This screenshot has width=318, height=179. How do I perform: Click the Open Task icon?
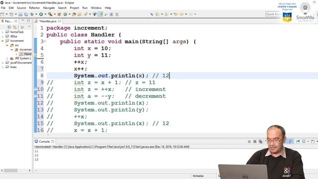coord(79,14)
